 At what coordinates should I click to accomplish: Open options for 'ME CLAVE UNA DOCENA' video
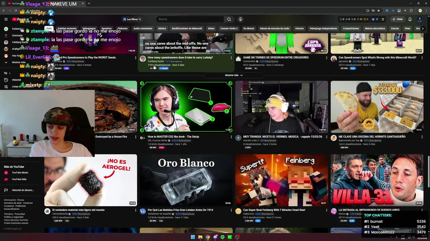point(422,137)
